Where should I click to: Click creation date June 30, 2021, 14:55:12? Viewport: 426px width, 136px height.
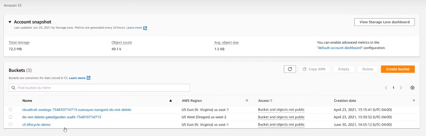pos(363,125)
